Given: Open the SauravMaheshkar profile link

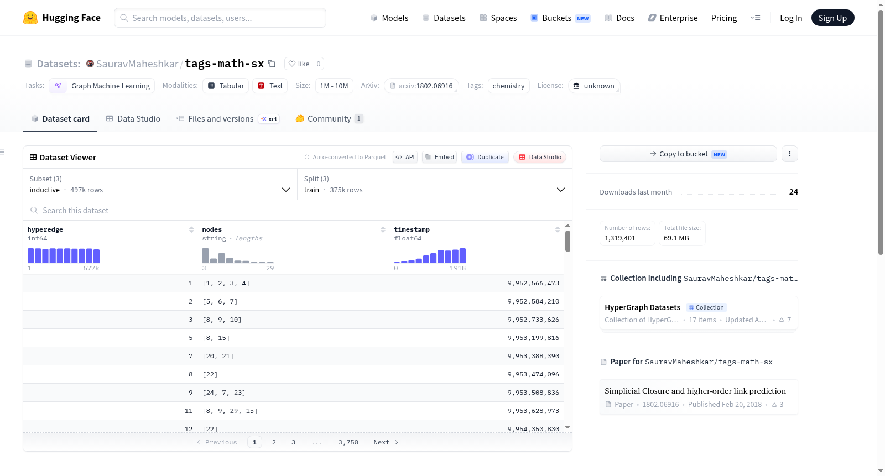Looking at the screenshot, I should click(137, 64).
